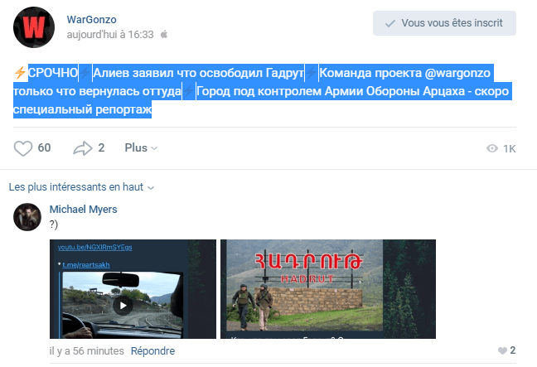The height and width of the screenshot is (367, 537).
Task: Click the @wargonzo mention in the post
Action: click(459, 72)
